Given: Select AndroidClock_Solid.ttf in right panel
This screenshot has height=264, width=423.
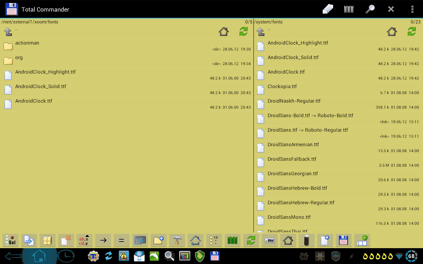Looking at the screenshot, I should [338, 61].
